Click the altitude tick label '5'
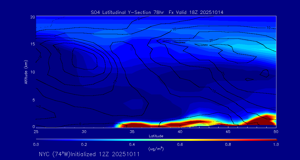The width and height of the screenshot is (300, 160). pyautogui.click(x=34, y=100)
